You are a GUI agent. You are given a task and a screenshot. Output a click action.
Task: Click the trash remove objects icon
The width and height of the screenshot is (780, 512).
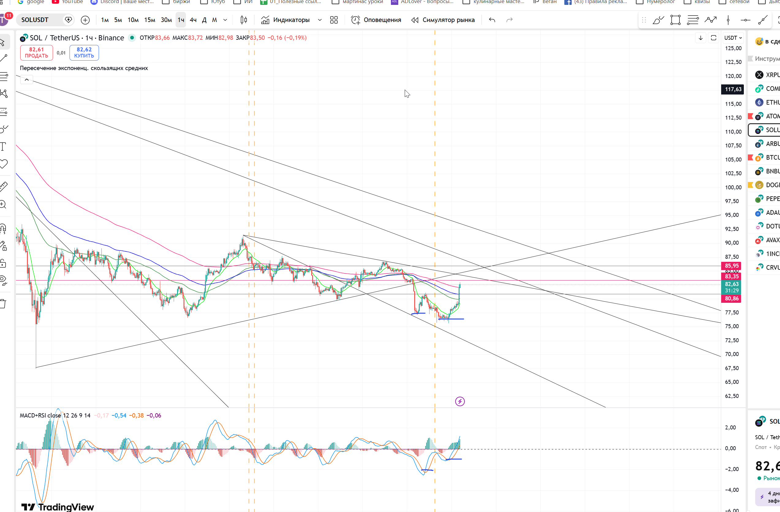click(3, 304)
